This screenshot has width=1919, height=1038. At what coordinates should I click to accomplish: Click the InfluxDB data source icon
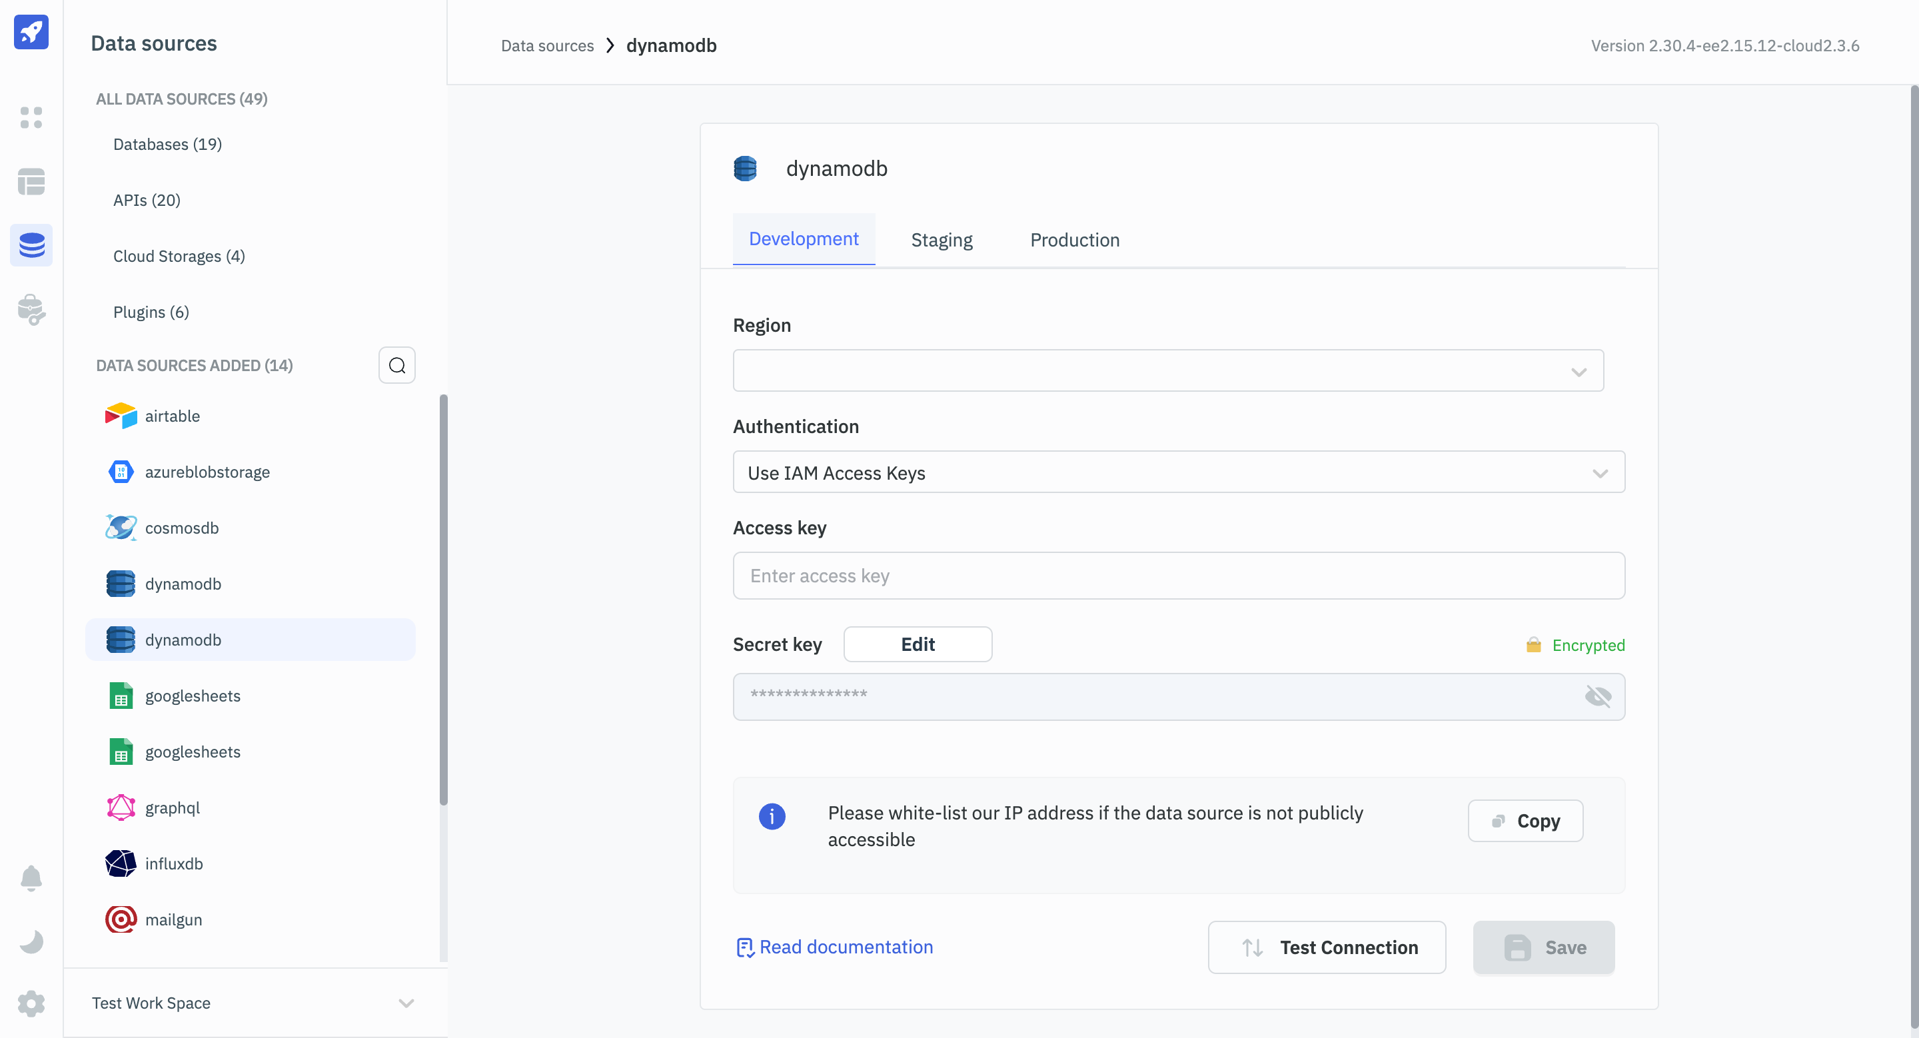pyautogui.click(x=120, y=863)
